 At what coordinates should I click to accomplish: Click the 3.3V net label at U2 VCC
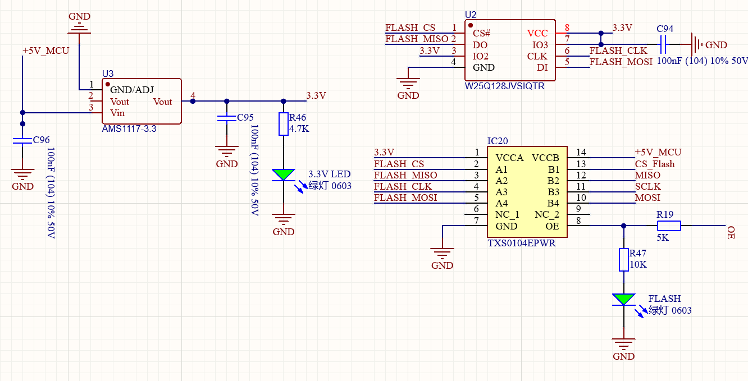(x=622, y=27)
